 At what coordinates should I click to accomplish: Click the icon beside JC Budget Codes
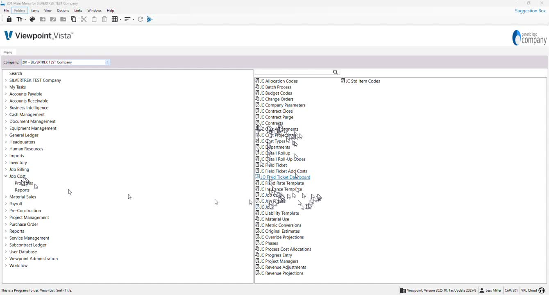pyautogui.click(x=257, y=93)
